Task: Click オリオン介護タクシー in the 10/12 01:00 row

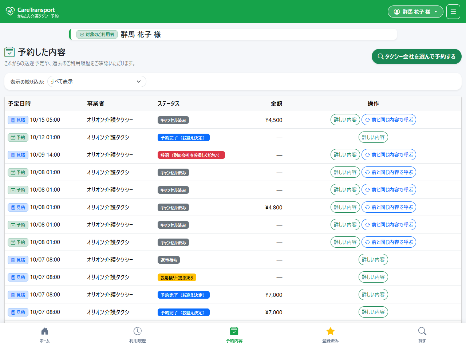Action: (110, 137)
